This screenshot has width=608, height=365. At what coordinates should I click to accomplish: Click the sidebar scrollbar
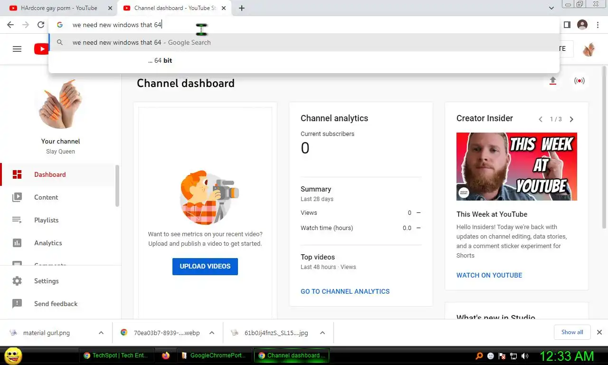[117, 186]
